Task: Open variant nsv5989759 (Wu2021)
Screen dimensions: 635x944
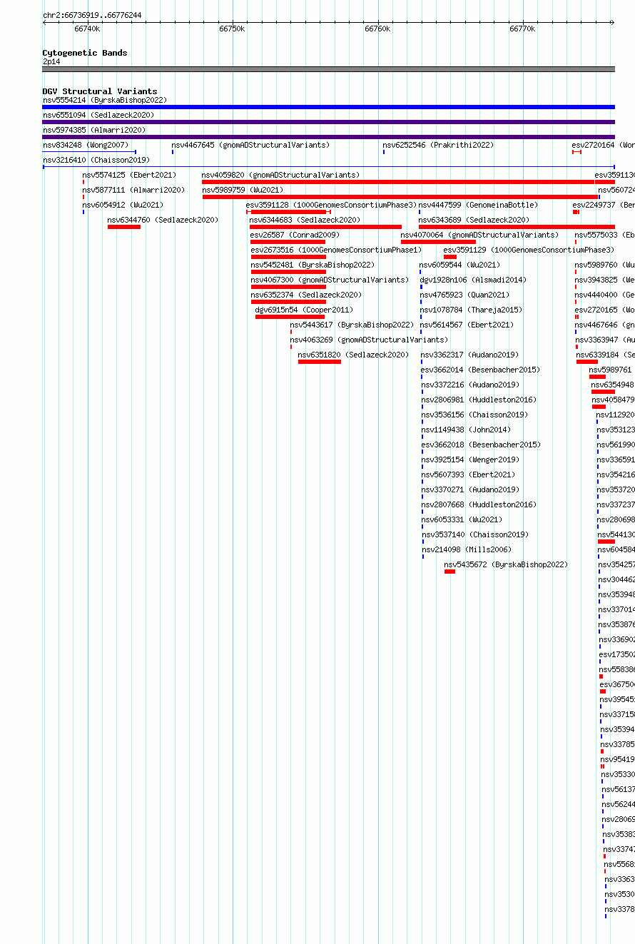Action: point(243,190)
